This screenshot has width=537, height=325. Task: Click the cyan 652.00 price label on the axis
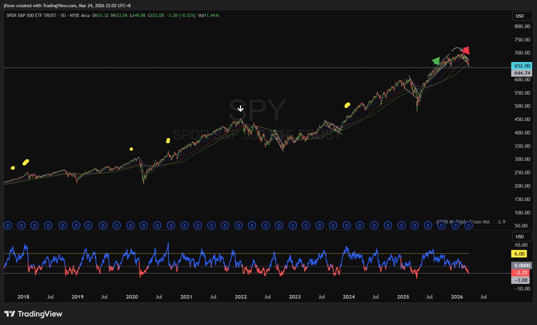(522, 66)
